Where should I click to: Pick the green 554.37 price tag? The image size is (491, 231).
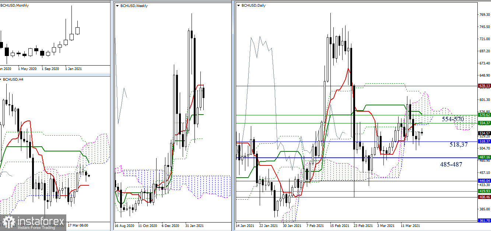coord(484,123)
